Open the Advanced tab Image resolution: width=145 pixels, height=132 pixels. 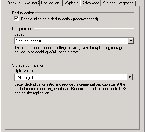90,3
